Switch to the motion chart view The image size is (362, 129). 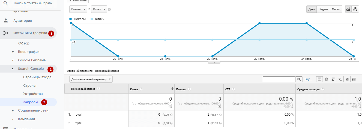point(355,9)
